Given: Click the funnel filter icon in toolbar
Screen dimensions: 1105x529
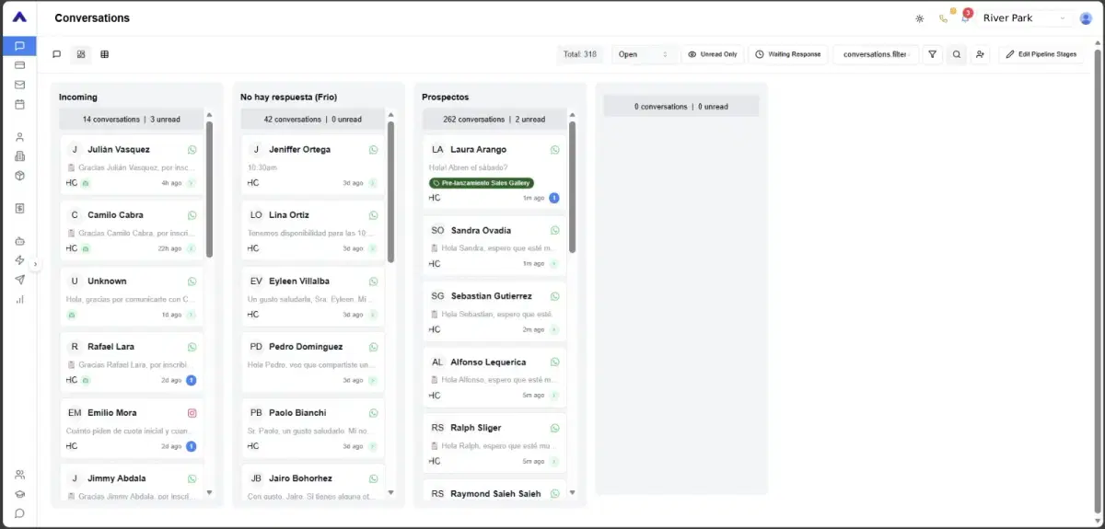Looking at the screenshot, I should (932, 54).
